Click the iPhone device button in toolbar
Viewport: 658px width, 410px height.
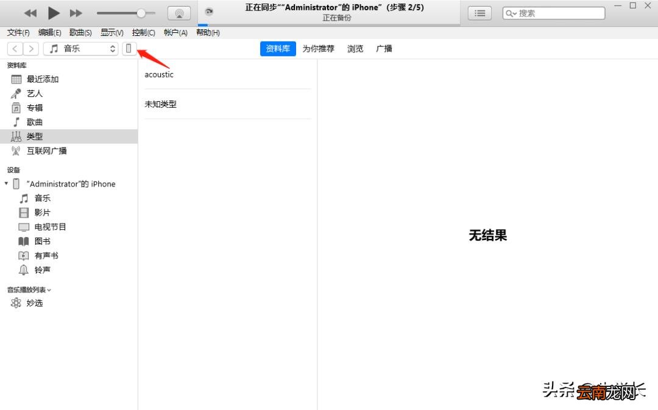[129, 49]
